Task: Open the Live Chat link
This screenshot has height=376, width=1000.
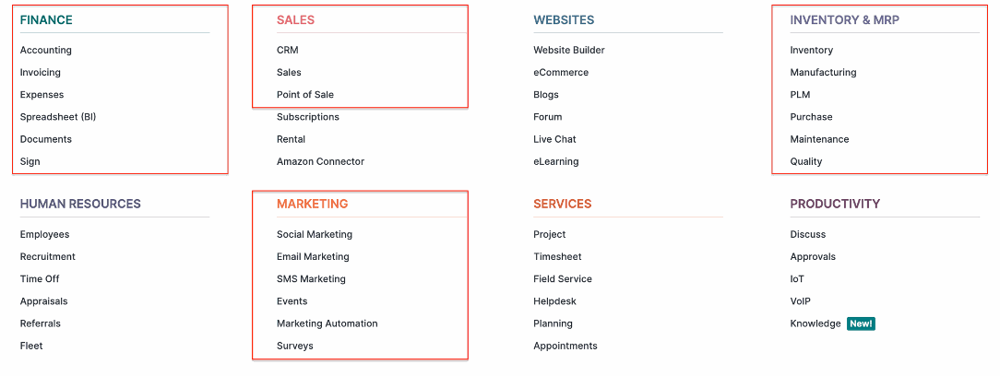Action: coord(554,139)
